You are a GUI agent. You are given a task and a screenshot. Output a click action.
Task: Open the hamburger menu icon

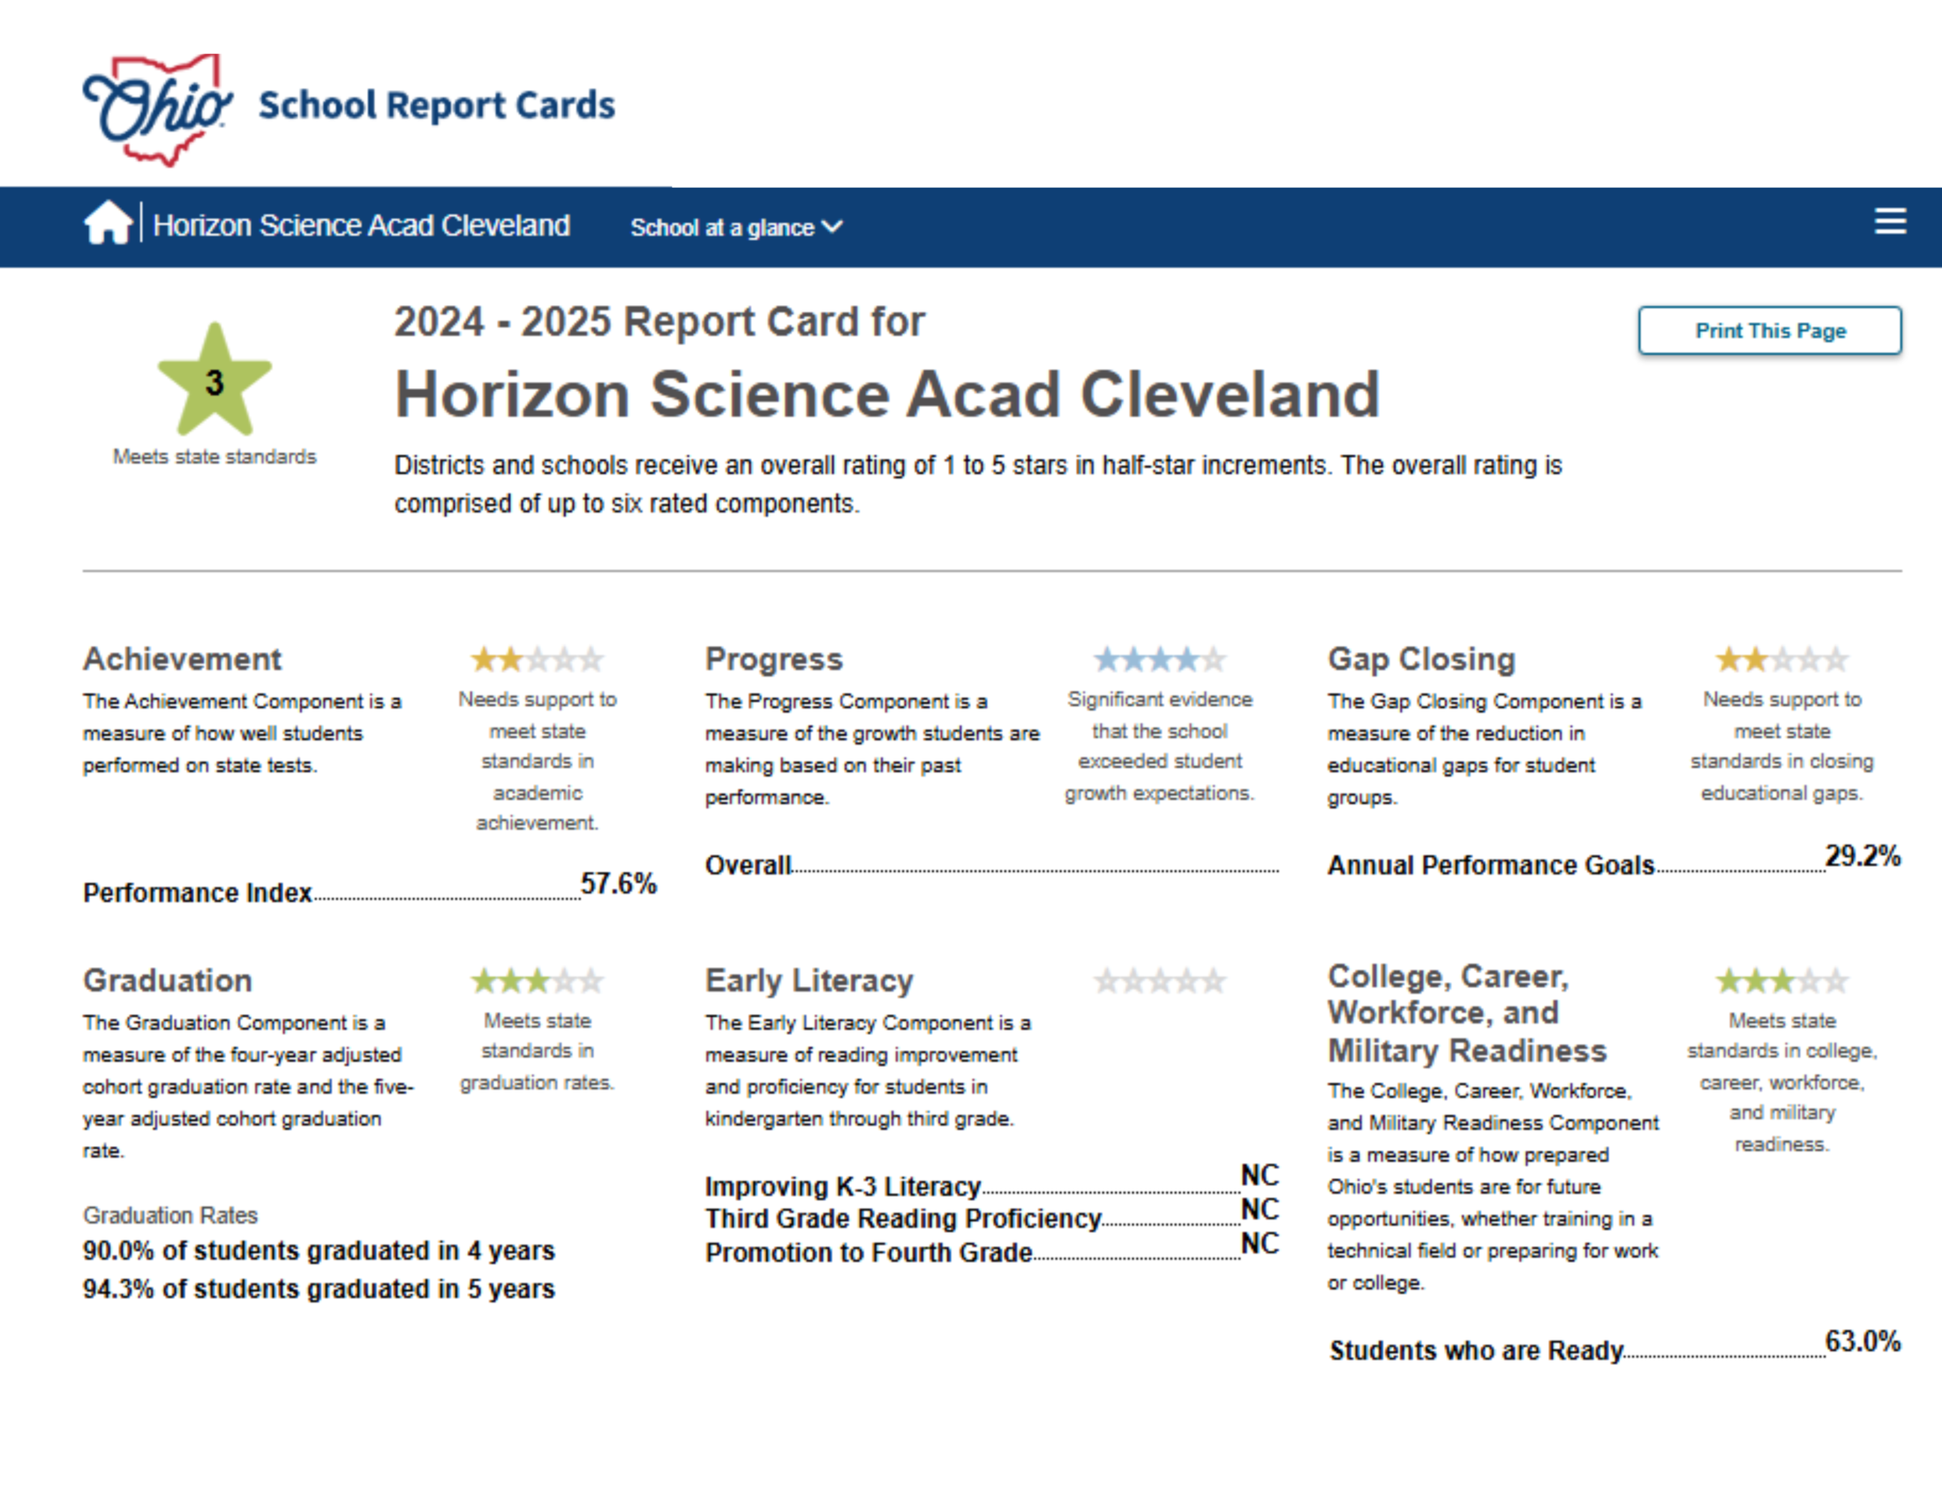1890,221
